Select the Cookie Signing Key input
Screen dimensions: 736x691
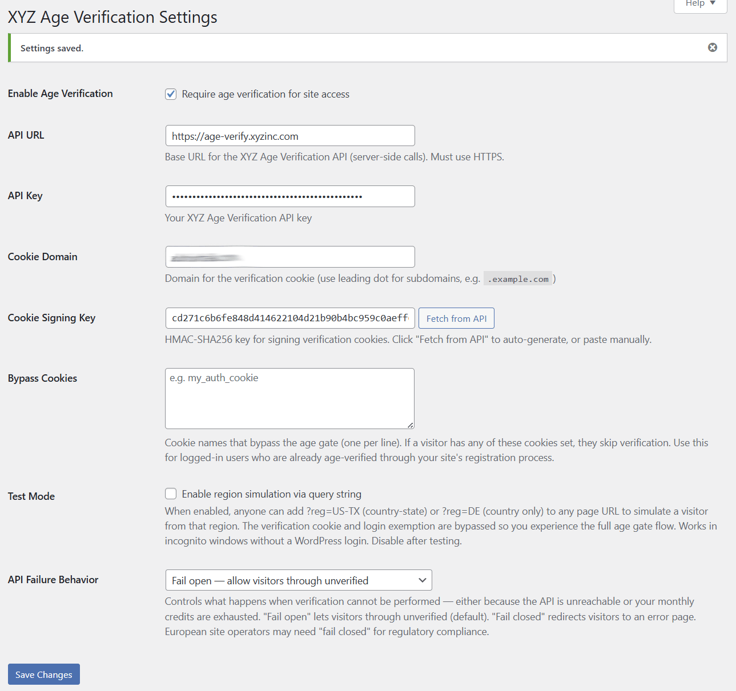tap(289, 318)
